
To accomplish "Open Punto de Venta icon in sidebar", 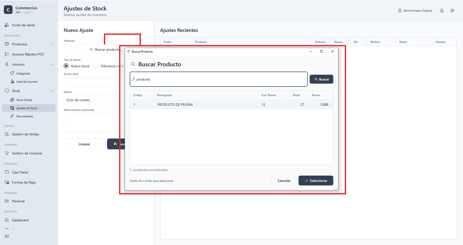I will tap(7, 25).
